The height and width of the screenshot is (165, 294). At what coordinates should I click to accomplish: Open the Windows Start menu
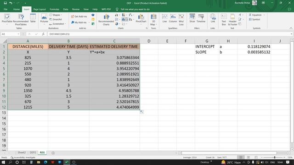[3, 162]
